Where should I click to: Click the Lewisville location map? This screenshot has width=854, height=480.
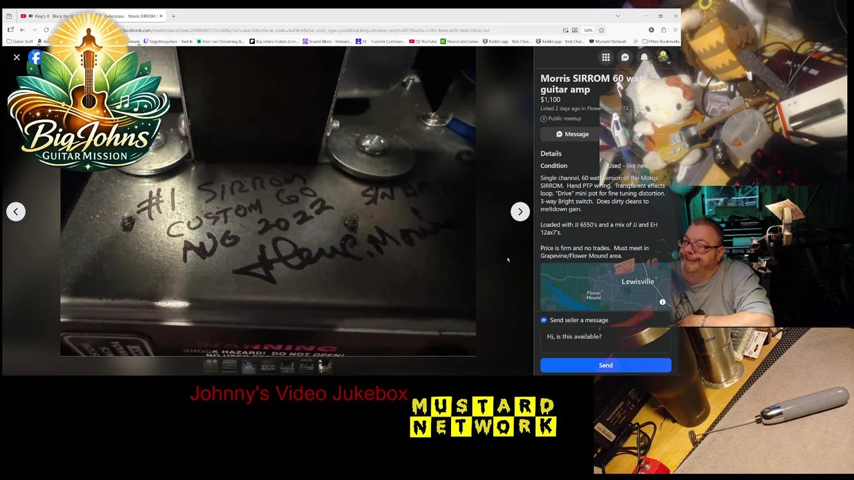(x=606, y=287)
